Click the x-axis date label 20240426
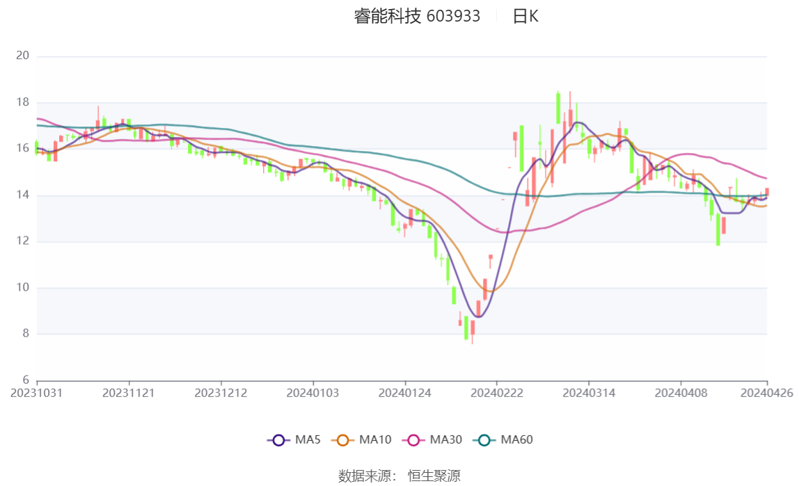The height and width of the screenshot is (486, 799). 767,393
